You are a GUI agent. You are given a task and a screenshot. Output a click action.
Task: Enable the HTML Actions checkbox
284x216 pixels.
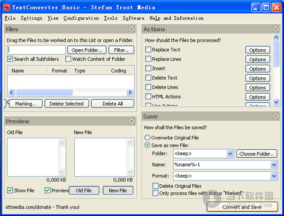click(x=148, y=97)
